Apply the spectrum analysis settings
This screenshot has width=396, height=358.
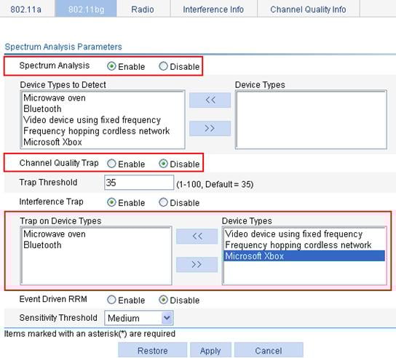[x=210, y=350]
